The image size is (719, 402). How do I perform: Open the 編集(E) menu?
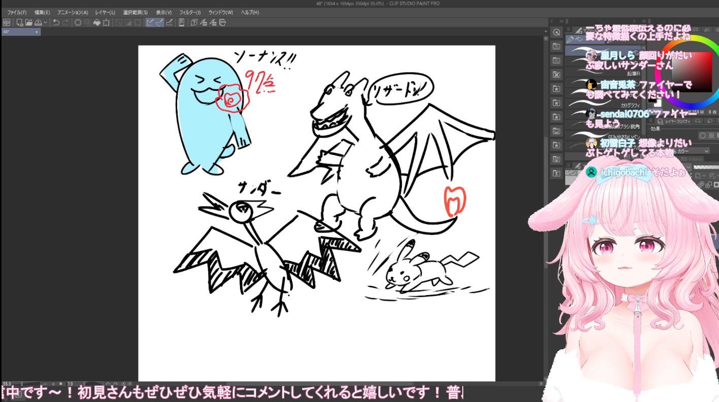click(42, 12)
